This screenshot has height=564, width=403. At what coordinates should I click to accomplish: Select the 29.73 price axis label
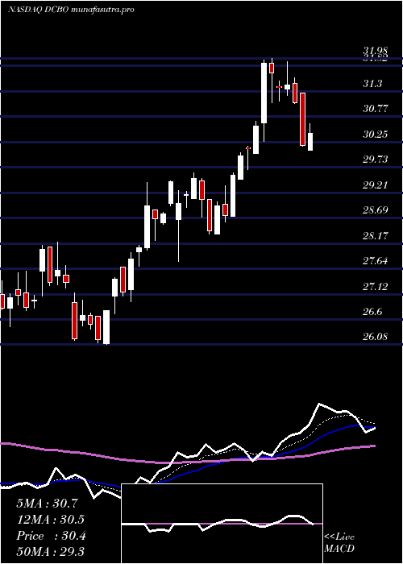(376, 160)
